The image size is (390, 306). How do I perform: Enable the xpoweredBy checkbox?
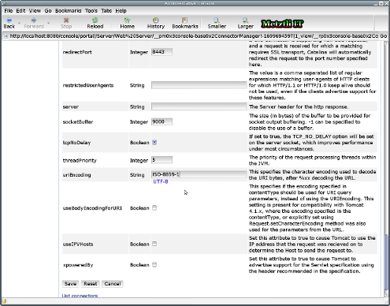pos(154,264)
